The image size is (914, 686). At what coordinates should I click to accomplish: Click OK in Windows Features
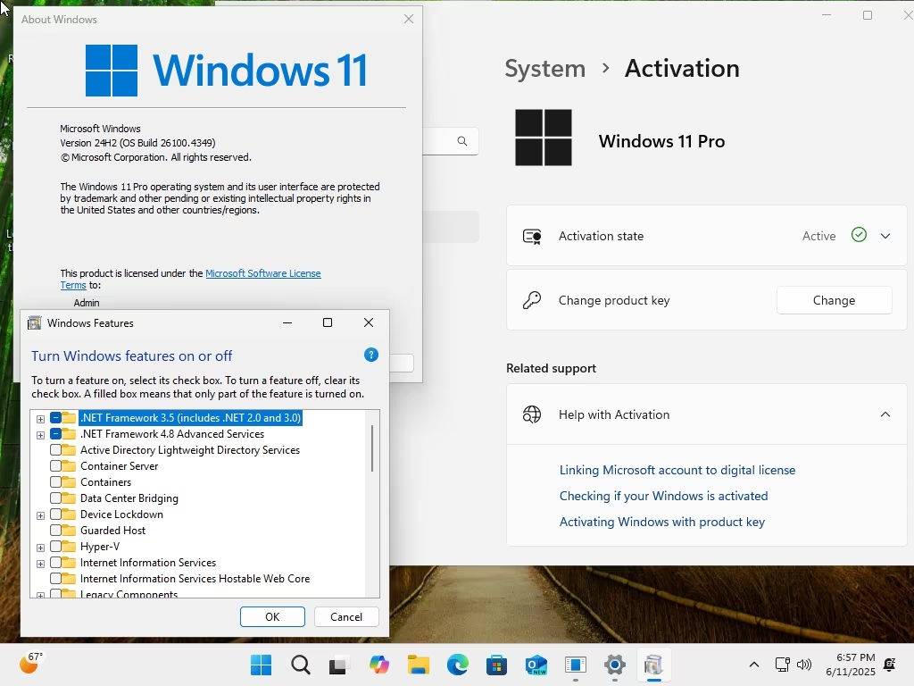point(272,616)
